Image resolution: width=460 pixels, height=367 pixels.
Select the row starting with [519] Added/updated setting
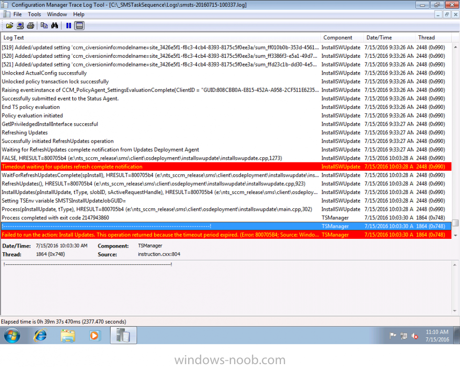(226, 47)
